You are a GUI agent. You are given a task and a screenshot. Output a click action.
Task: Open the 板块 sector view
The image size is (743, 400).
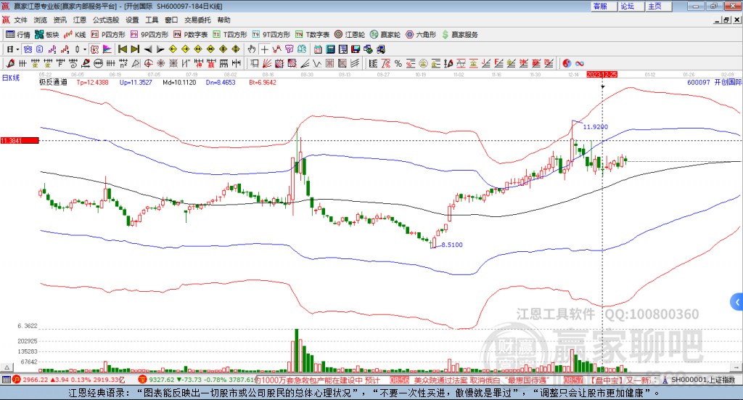coord(46,35)
